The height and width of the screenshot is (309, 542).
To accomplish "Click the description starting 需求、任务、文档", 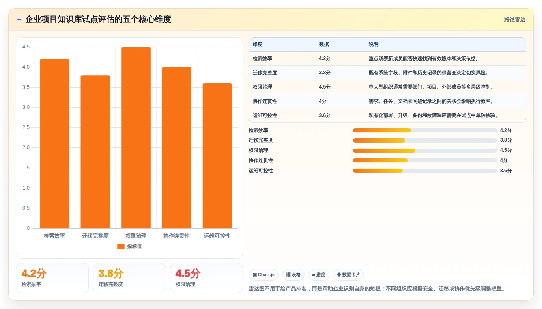I will 431,101.
